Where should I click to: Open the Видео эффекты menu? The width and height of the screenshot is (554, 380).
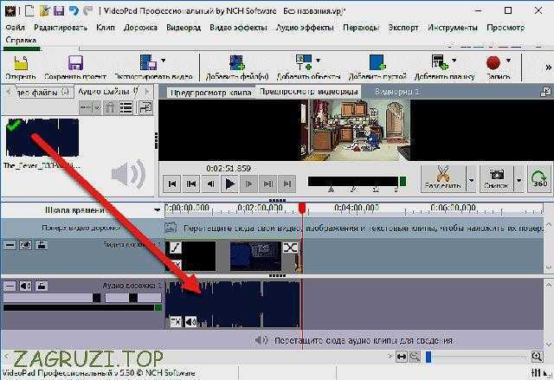tap(238, 28)
